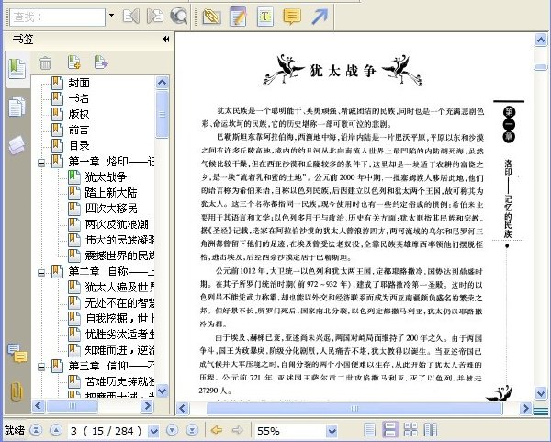Select the 自我挖掘 bookmark
The width and height of the screenshot is (551, 442).
[119, 319]
